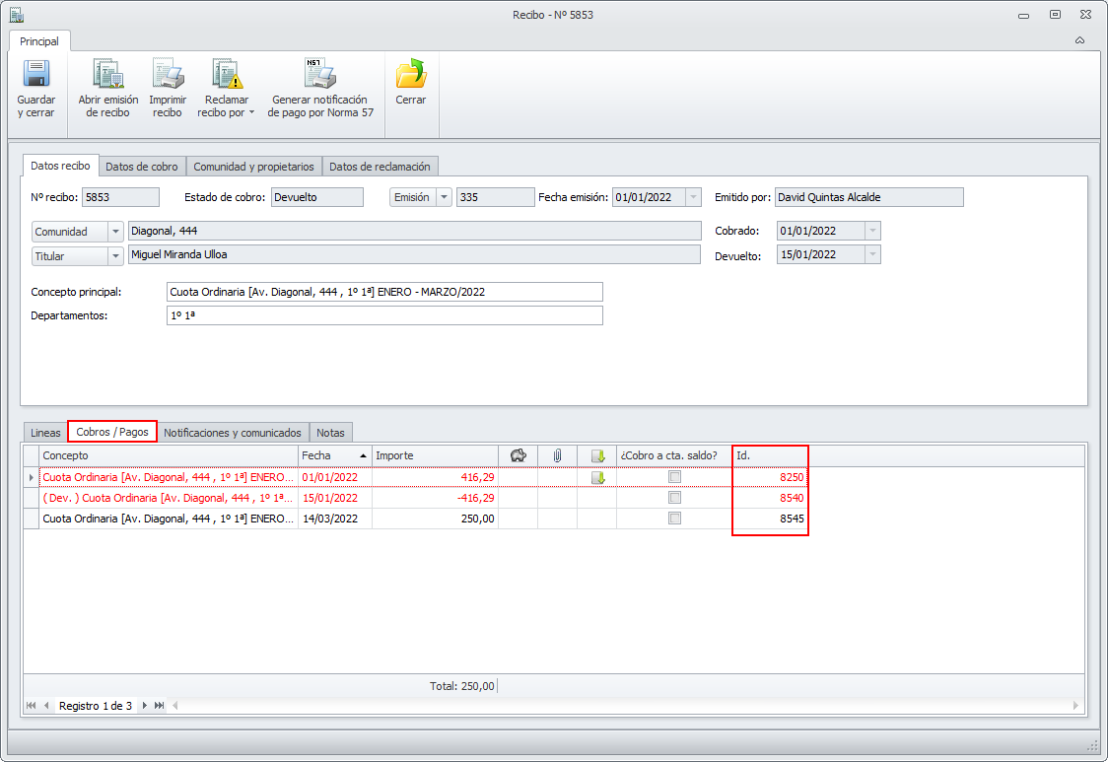
Task: Click the Concepto principal text field
Action: (384, 292)
